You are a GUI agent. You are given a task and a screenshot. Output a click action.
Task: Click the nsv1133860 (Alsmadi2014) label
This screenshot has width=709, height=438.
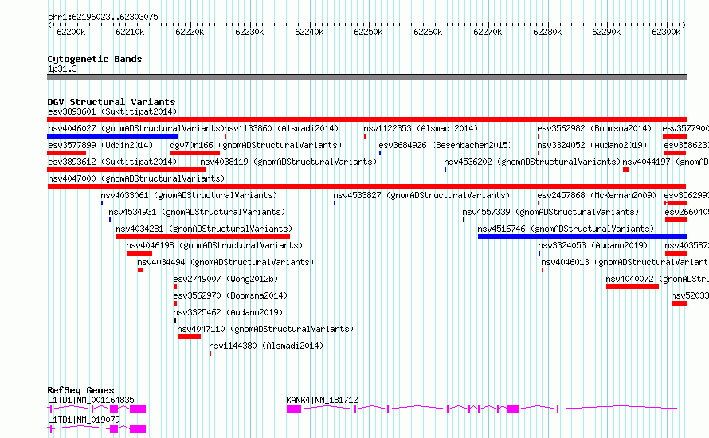pyautogui.click(x=281, y=128)
